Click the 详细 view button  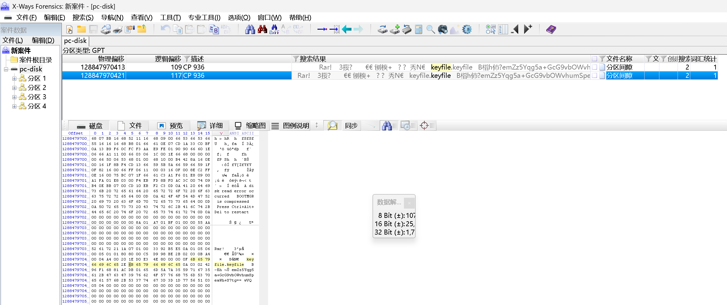click(x=211, y=125)
